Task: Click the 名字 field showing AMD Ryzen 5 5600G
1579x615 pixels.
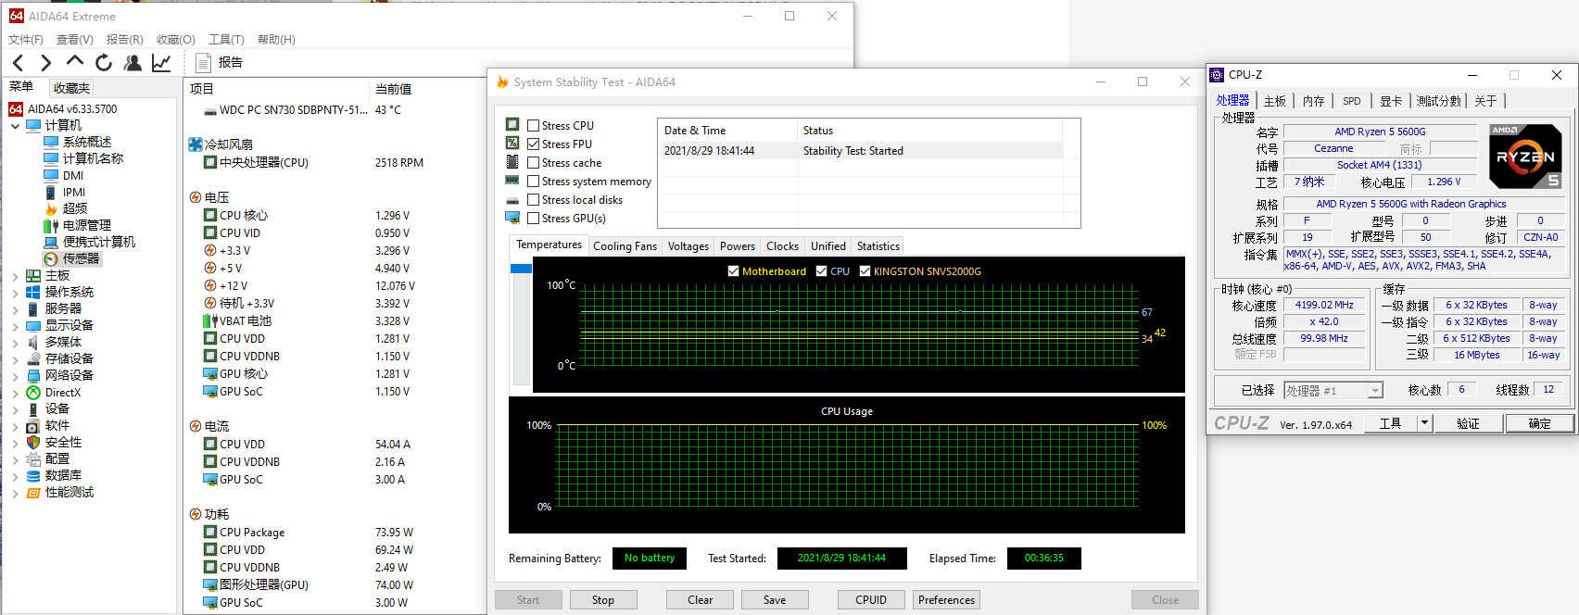Action: click(1381, 132)
